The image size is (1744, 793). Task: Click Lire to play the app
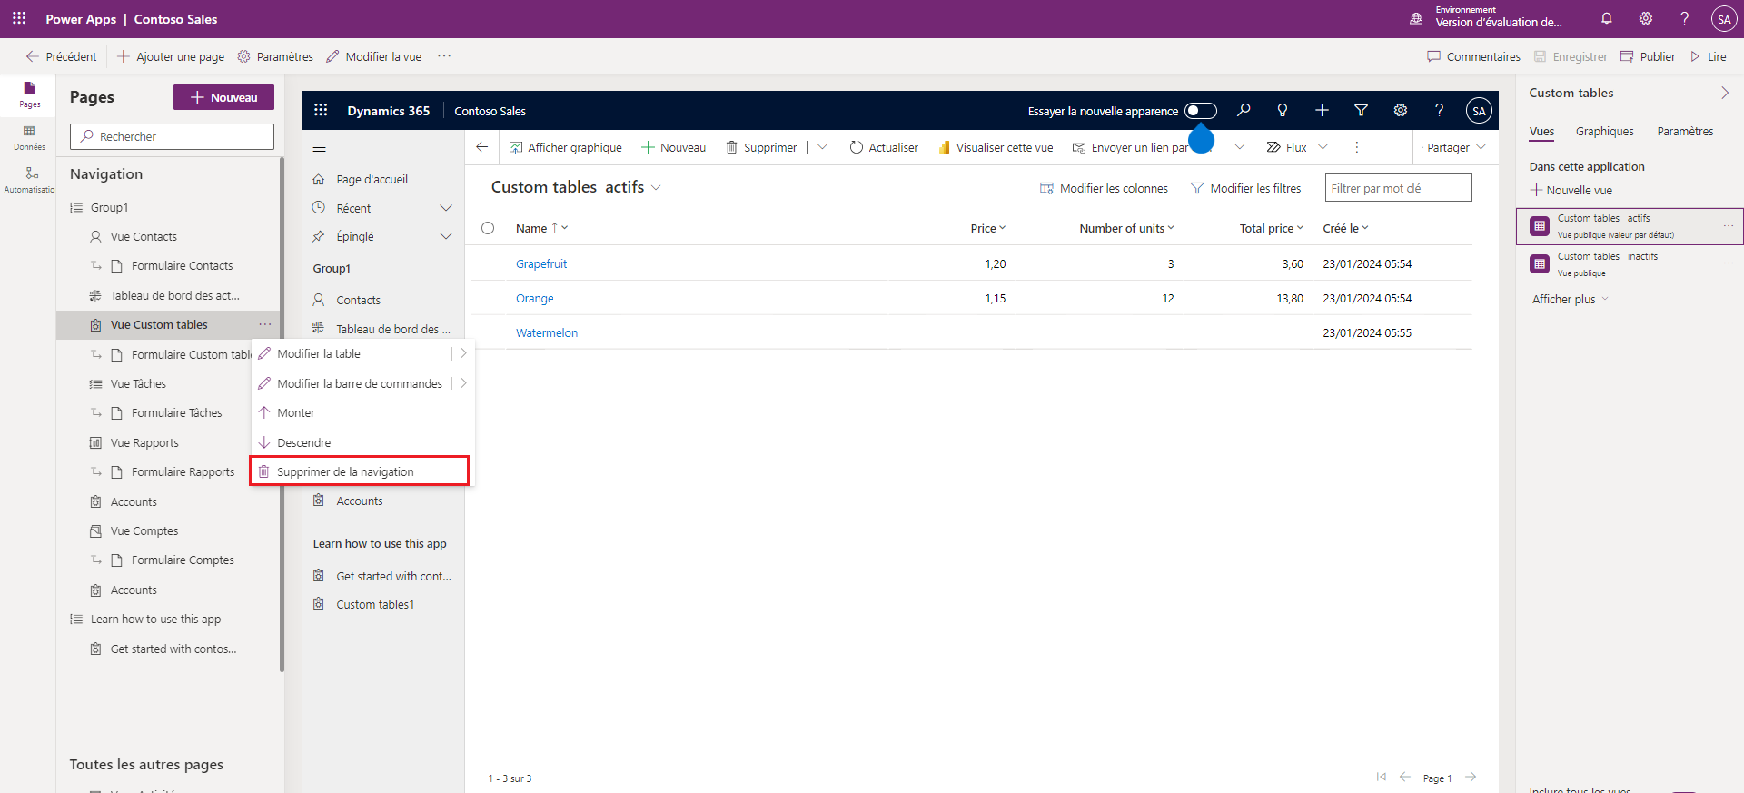pyautogui.click(x=1708, y=56)
